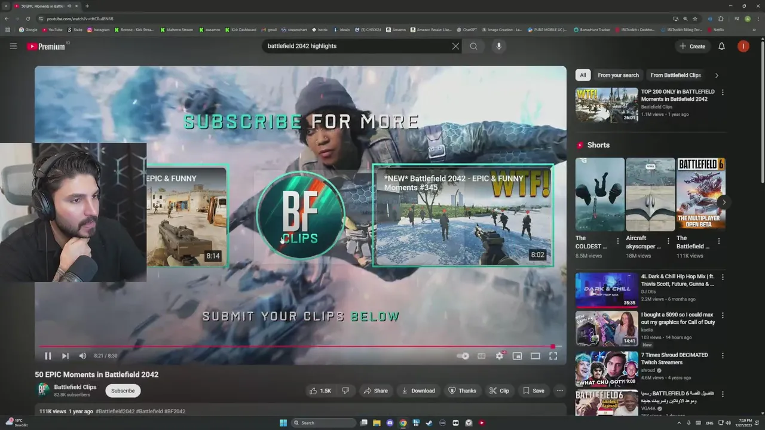This screenshot has width=765, height=430.
Task: Like the video (1.5K)
Action: tap(320, 391)
